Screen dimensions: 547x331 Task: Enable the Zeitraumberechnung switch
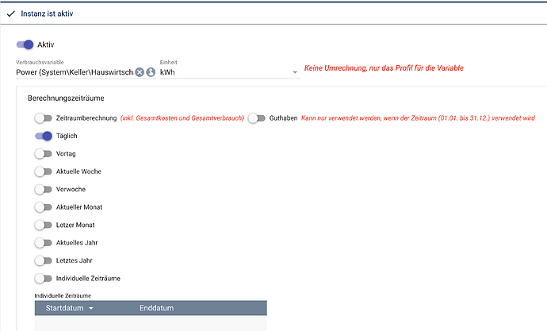[44, 118]
